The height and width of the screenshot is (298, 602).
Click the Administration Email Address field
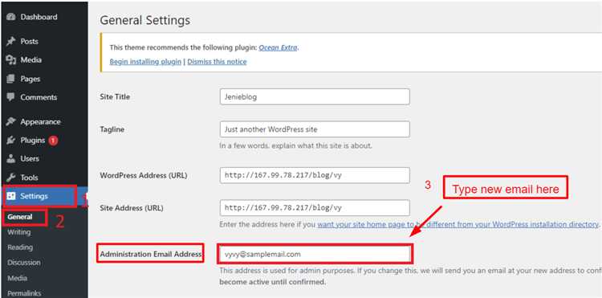point(315,254)
